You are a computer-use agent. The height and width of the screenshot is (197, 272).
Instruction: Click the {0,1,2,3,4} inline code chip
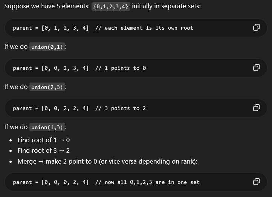click(111, 7)
